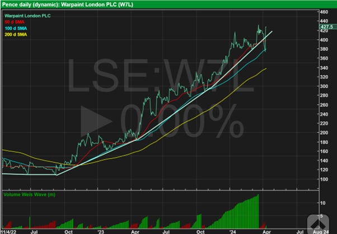Click the Volume Weis Wave (m) label
This screenshot has height=234, width=337.
tap(30, 195)
